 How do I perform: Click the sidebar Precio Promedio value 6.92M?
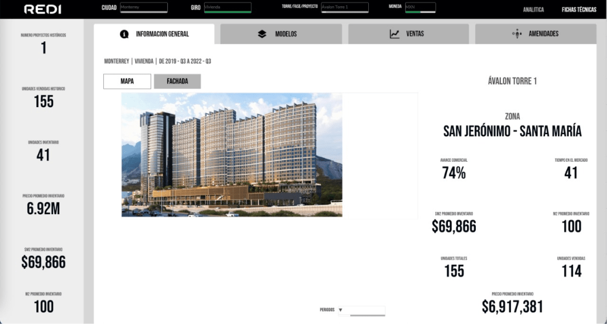tap(44, 209)
